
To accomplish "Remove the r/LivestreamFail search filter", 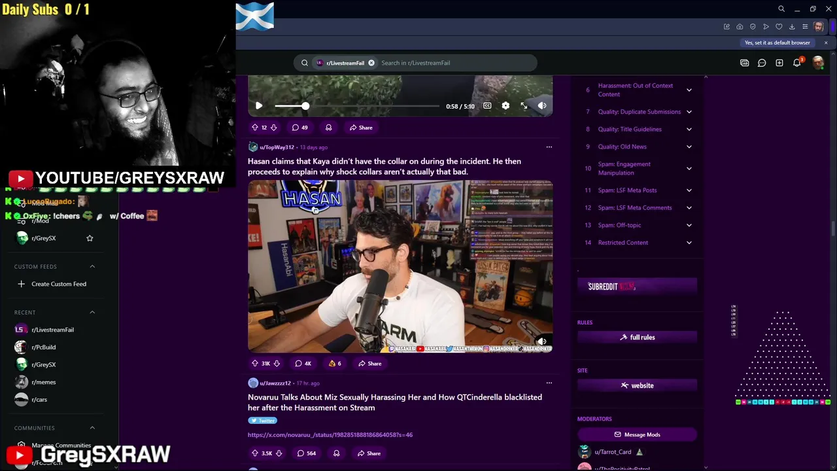I will pos(371,63).
